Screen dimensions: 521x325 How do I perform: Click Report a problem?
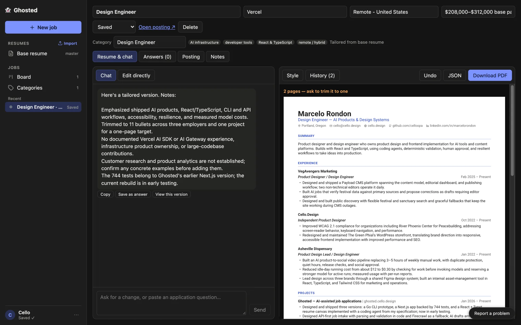(x=492, y=313)
